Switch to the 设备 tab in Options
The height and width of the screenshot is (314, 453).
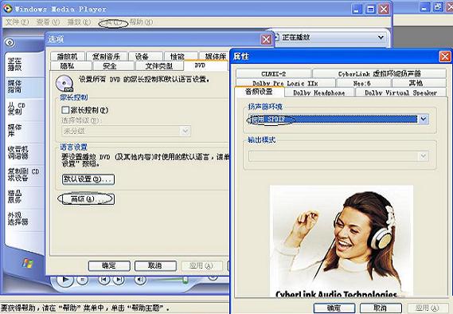tap(146, 57)
